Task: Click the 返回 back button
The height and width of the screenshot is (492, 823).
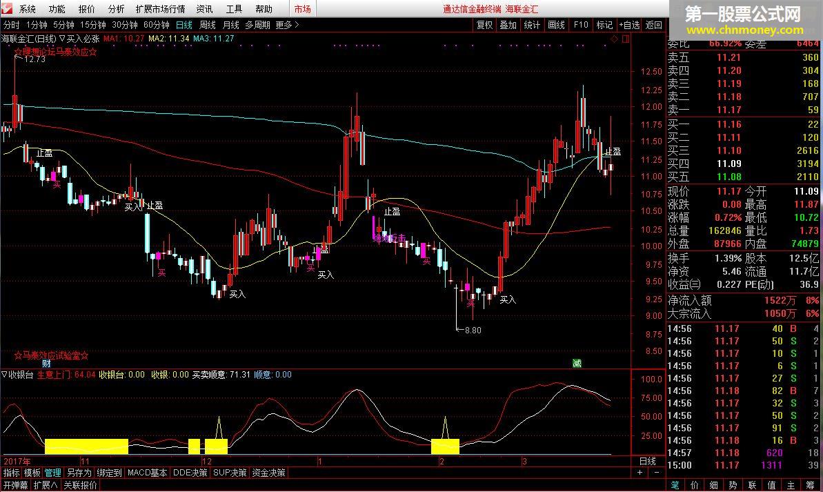Action: coord(653,25)
